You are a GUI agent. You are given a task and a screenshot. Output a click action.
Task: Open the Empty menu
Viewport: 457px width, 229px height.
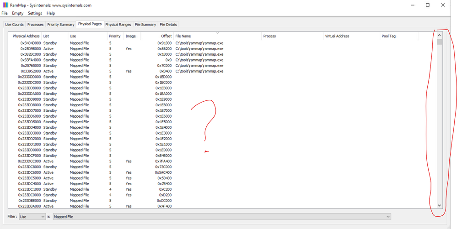coord(17,13)
